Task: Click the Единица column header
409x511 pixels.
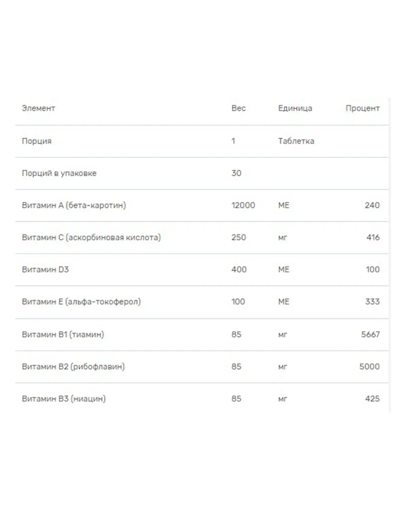Action: click(x=295, y=108)
